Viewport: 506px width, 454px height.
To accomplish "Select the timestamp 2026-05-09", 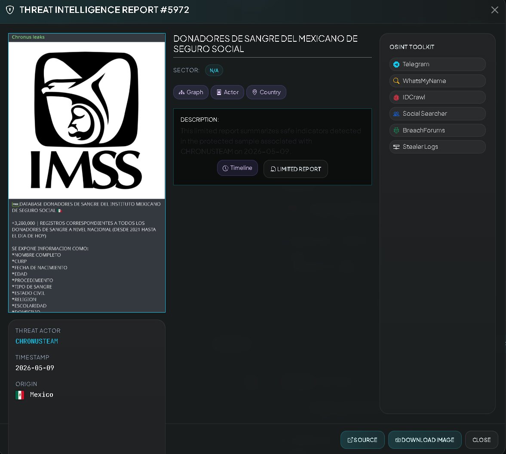I will click(35, 368).
